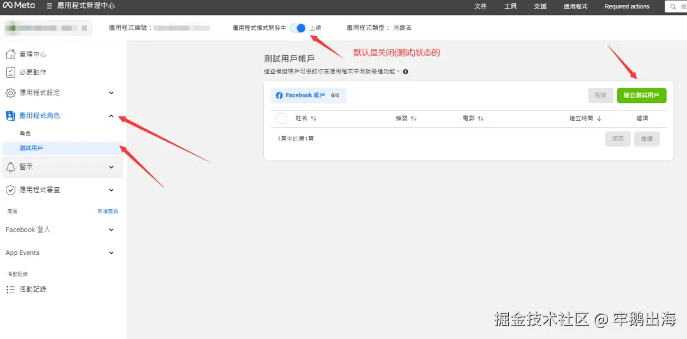The height and width of the screenshot is (339, 687).
Task: Click 管理中心 sidebar label
Action: [33, 54]
